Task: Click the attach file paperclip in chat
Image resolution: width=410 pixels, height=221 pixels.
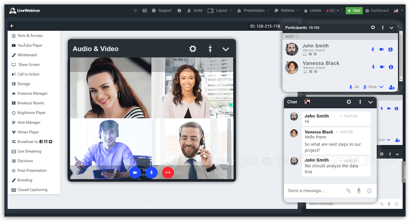Action: tap(348, 191)
